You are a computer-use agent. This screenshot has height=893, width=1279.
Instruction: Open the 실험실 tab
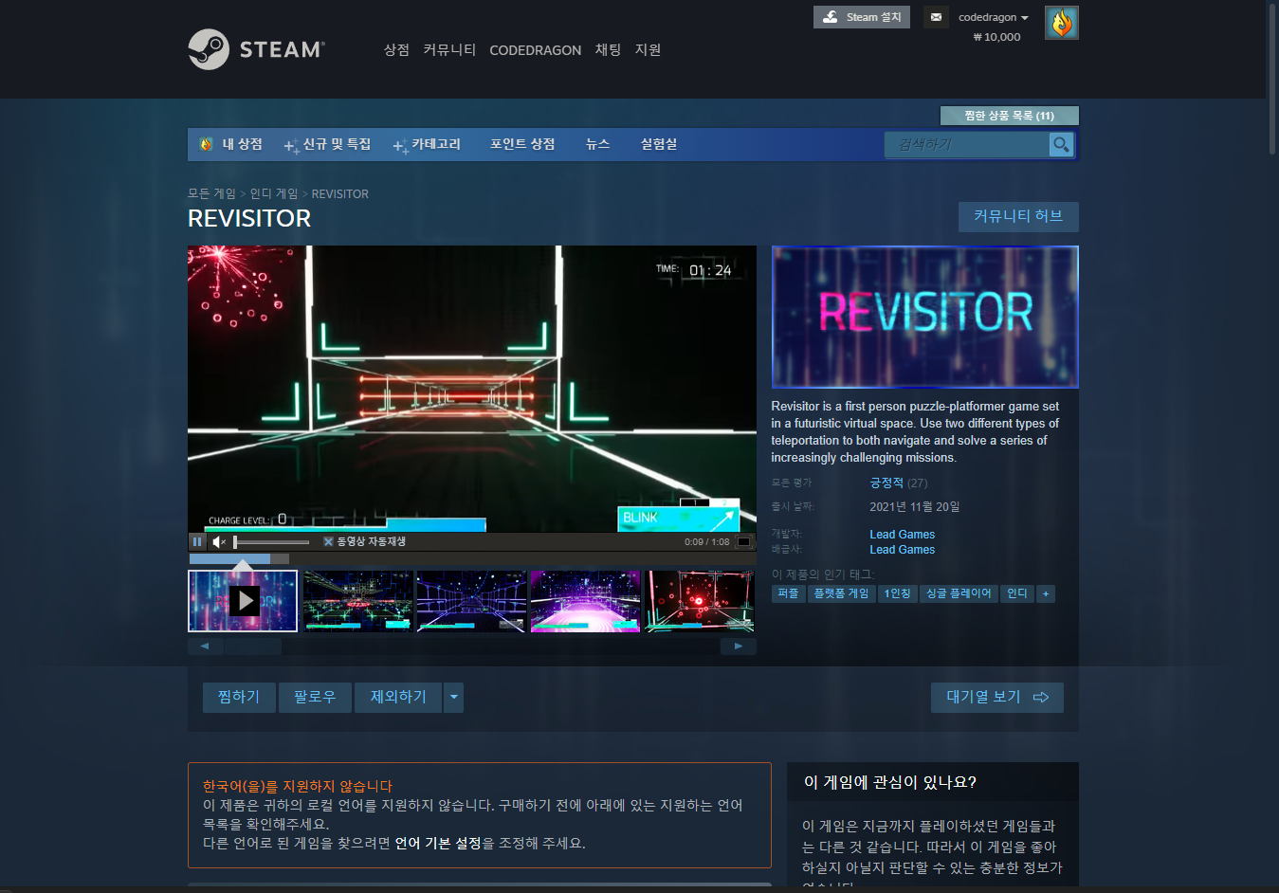point(659,144)
